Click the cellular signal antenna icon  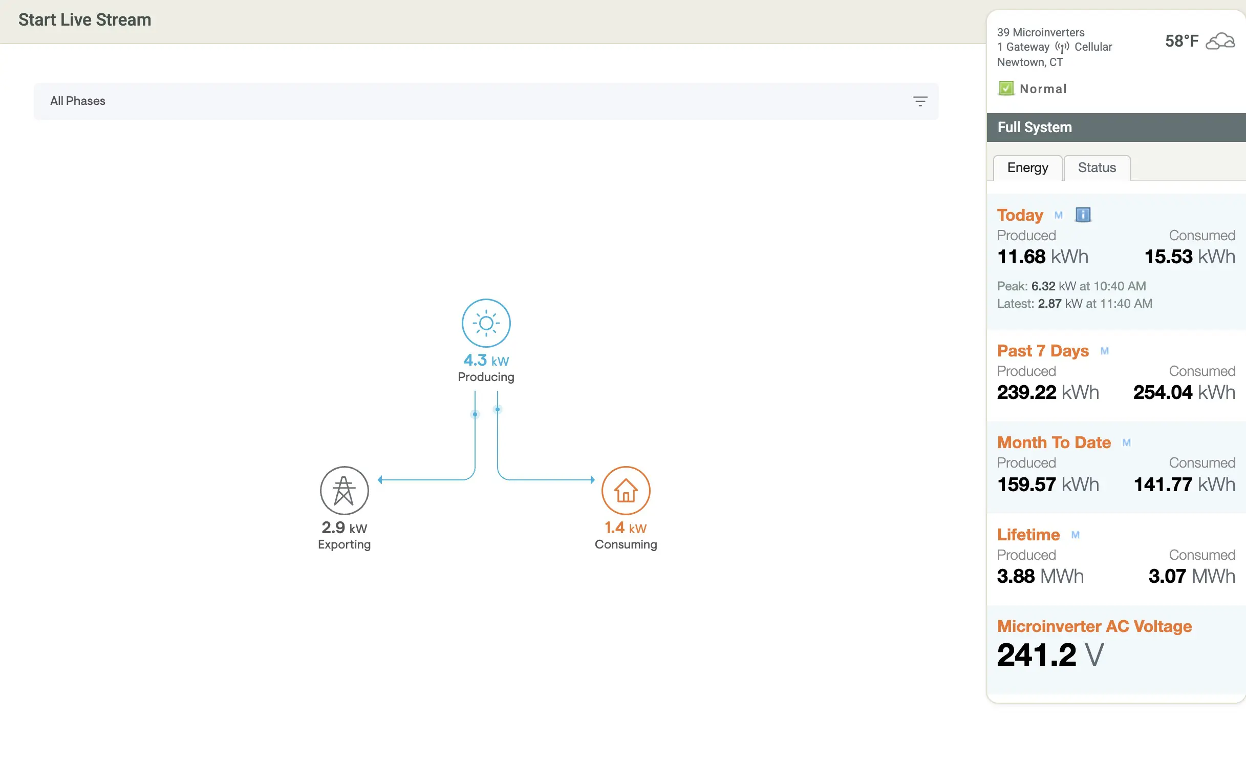pyautogui.click(x=1062, y=47)
